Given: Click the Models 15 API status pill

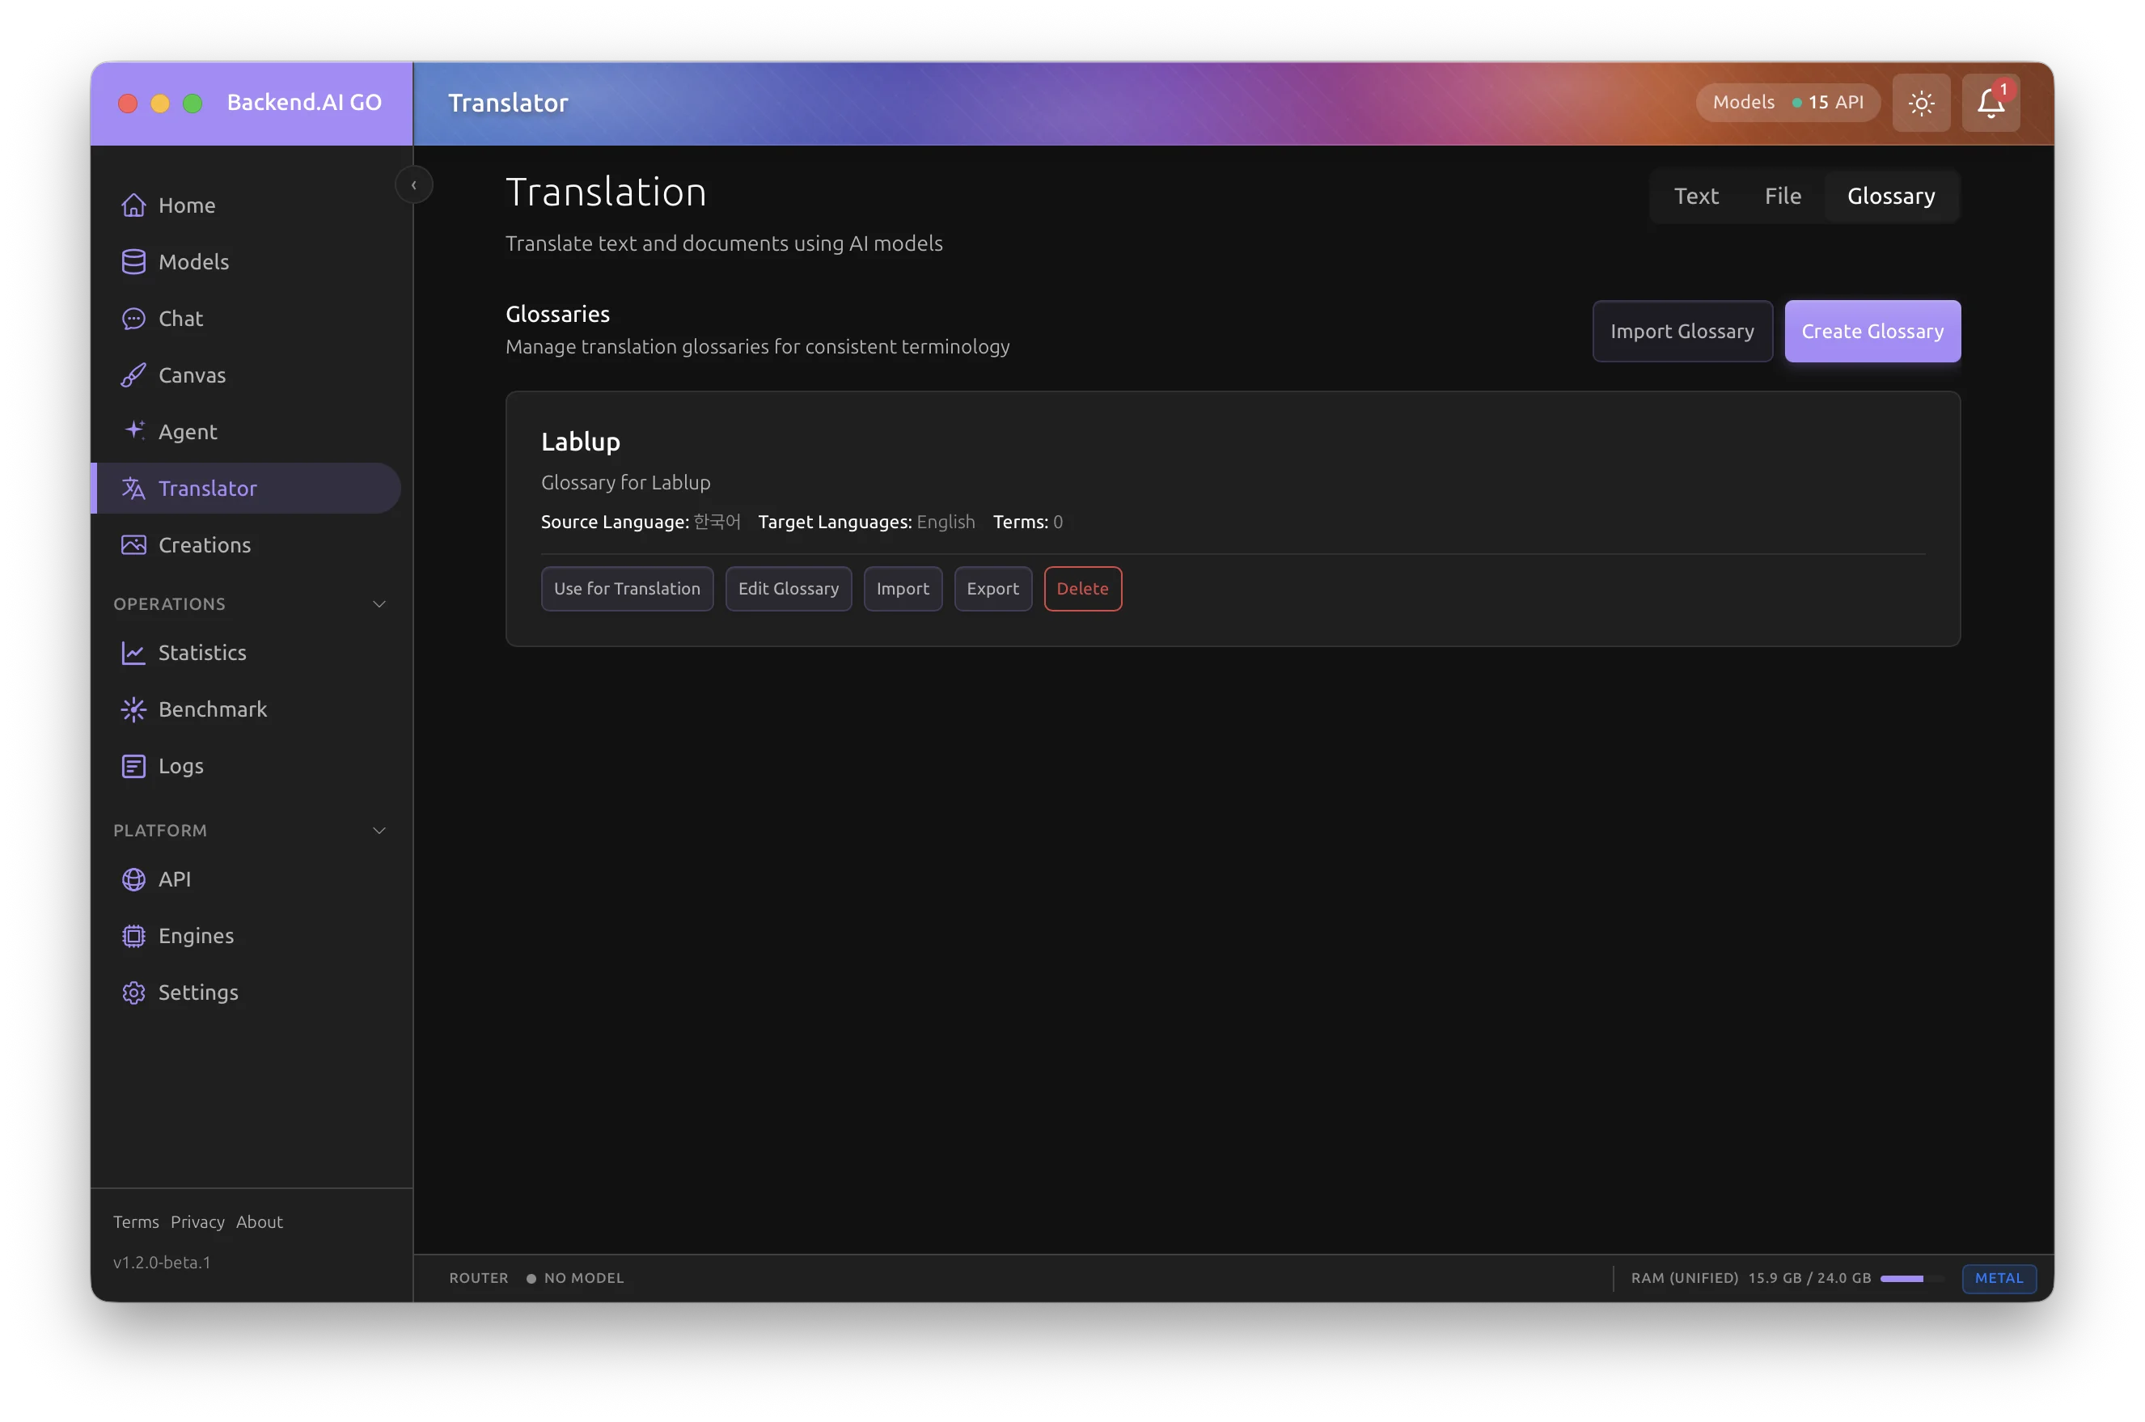Looking at the screenshot, I should click(1787, 103).
